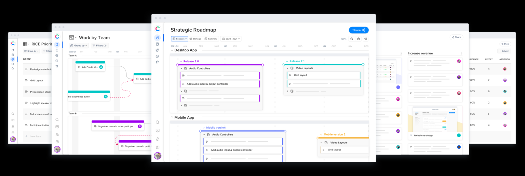Open search in RICE Prioritization sidebar

13,114
